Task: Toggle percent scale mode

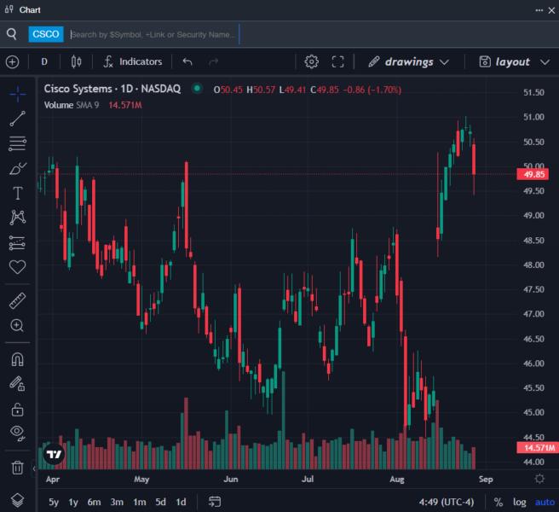Action: pyautogui.click(x=498, y=502)
